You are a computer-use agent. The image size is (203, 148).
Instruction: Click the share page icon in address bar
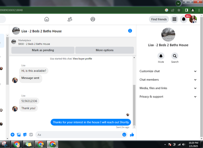point(173,10)
